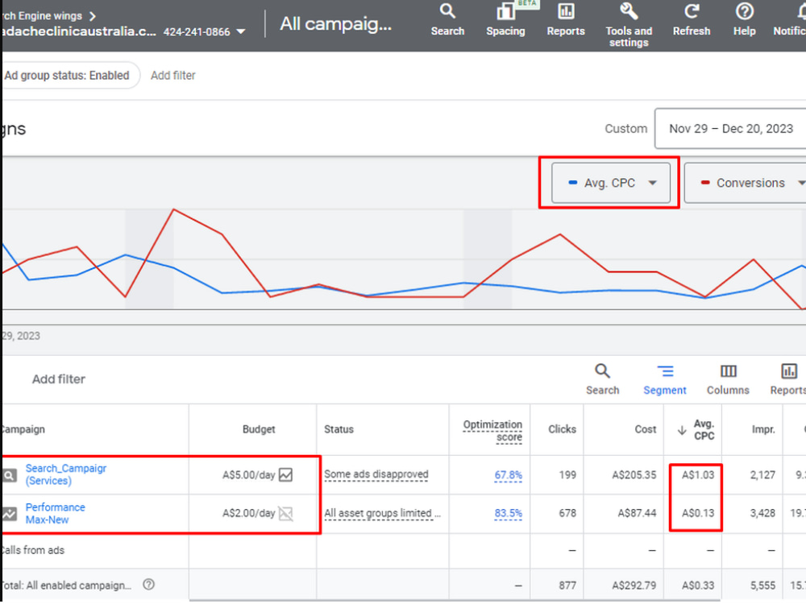The height and width of the screenshot is (604, 806).
Task: Click the All campaigns page title
Action: click(335, 23)
